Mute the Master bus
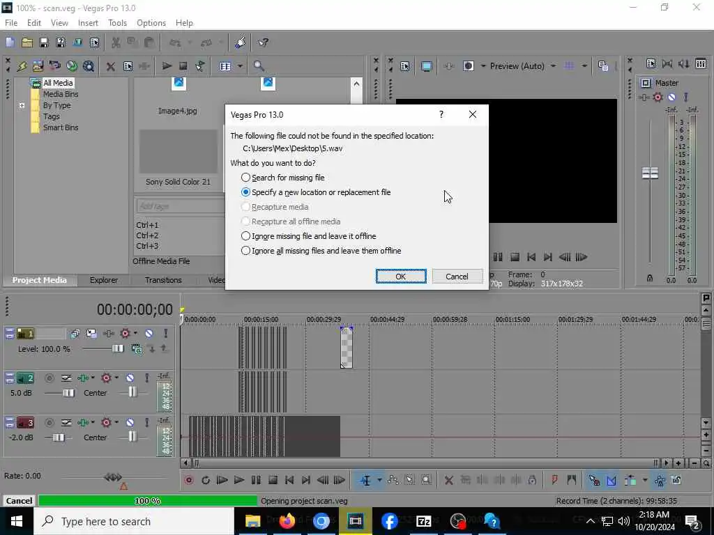 pos(671,97)
